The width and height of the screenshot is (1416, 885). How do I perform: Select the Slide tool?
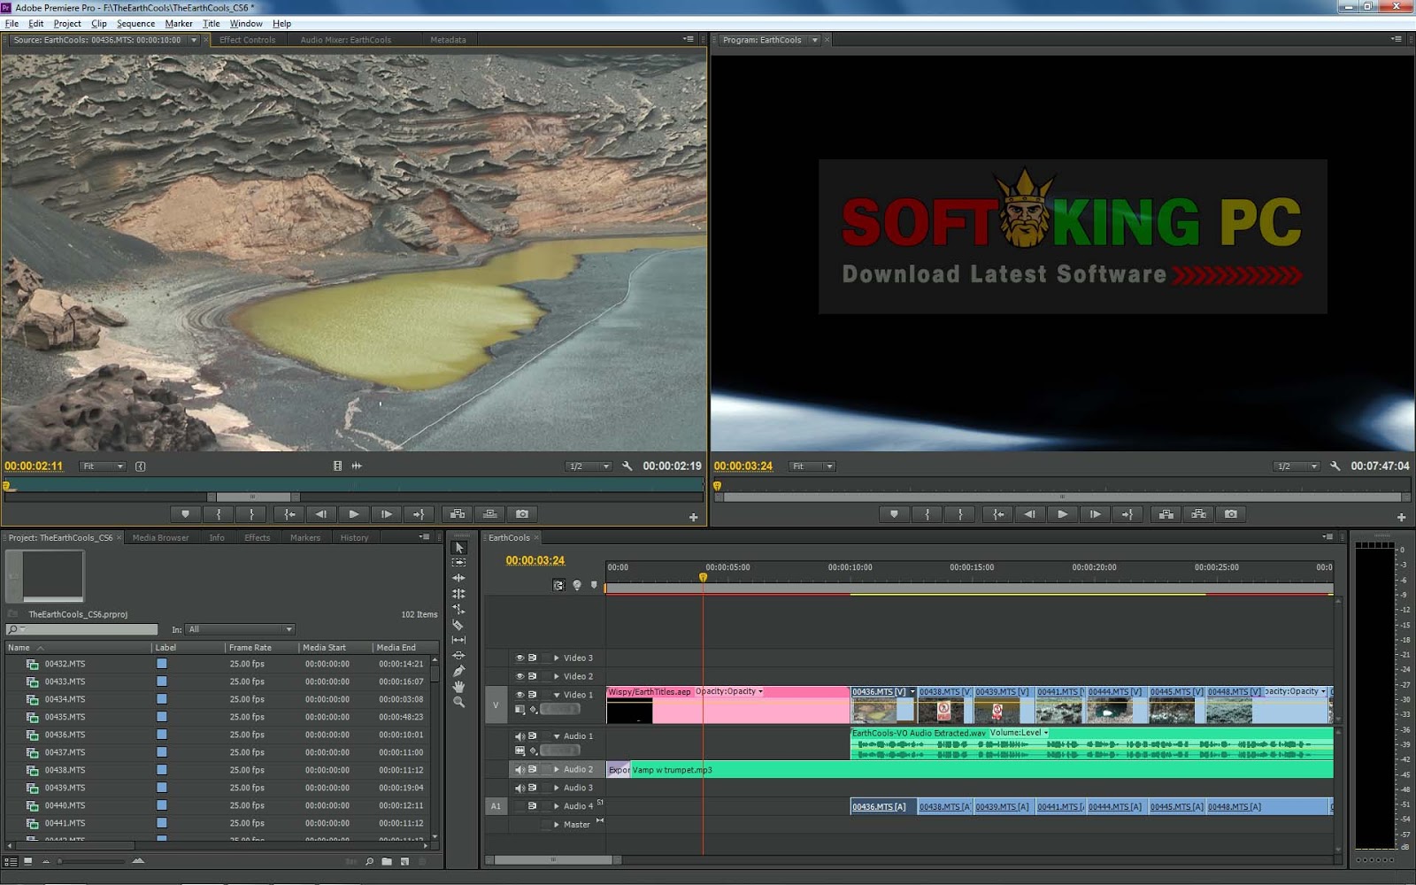pyautogui.click(x=458, y=656)
